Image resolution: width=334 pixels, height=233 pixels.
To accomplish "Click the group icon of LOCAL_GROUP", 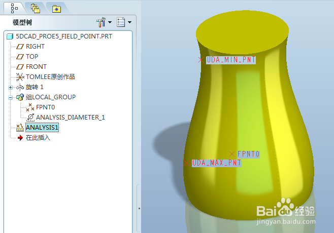I will [x=20, y=97].
